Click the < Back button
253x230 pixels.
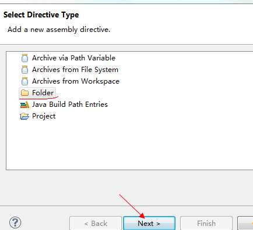click(x=96, y=223)
